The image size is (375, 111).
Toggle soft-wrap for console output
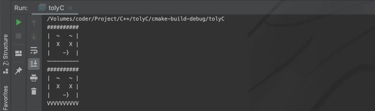click(34, 50)
